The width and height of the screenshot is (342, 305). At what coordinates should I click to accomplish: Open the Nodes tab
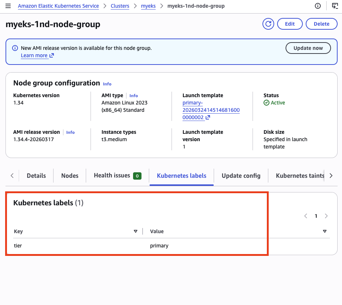click(x=69, y=176)
